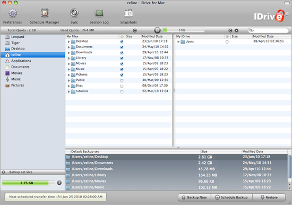292x205 pixels.
Task: Sort My Files by Modified Date header
Action: (x=157, y=36)
